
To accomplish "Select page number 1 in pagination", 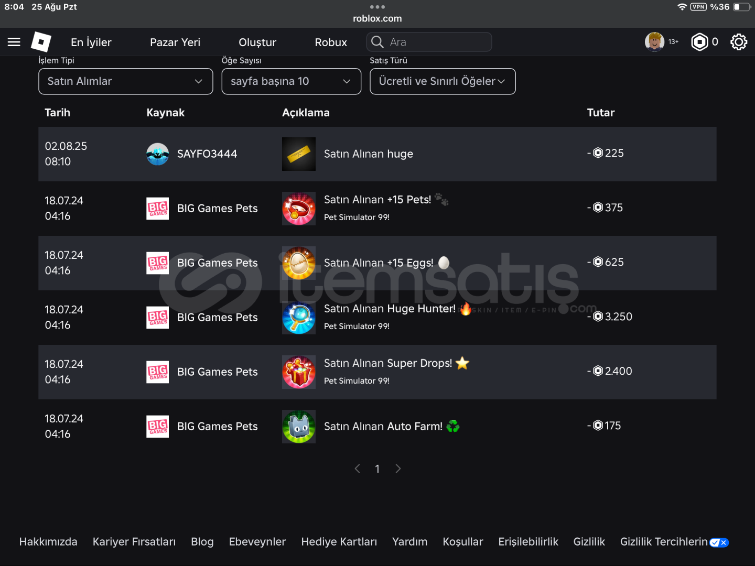I will coord(377,469).
